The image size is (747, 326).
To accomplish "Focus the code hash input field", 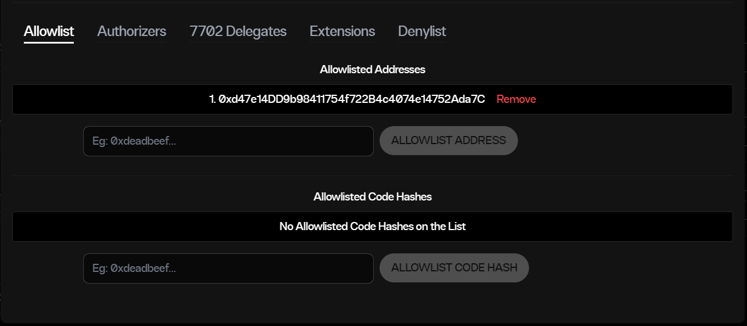I will pyautogui.click(x=228, y=268).
